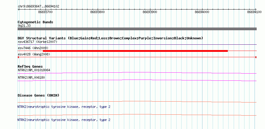Click ruler position 86693700
Screen dimensions: 265x129
click(x=46, y=12)
